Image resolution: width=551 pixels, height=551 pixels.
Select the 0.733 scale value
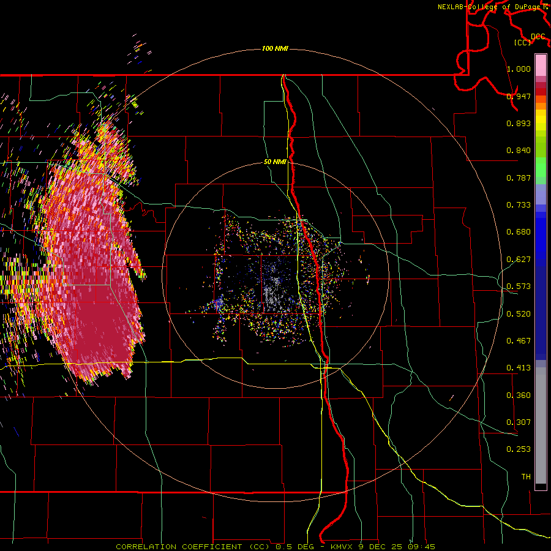coord(519,205)
